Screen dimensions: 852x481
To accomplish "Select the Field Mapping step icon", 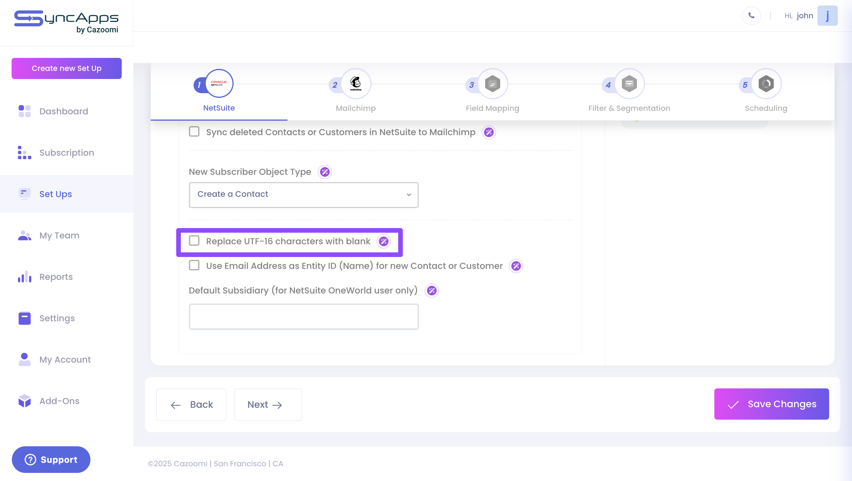I will (492, 84).
